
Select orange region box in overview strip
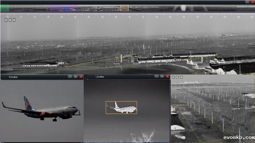125,8
